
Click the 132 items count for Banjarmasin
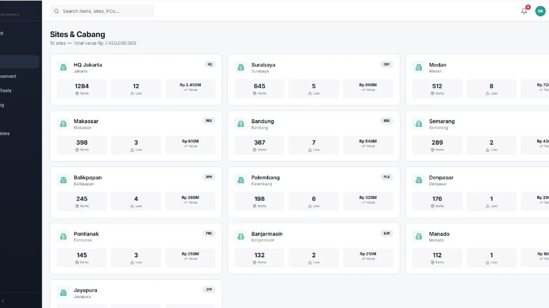pos(259,255)
